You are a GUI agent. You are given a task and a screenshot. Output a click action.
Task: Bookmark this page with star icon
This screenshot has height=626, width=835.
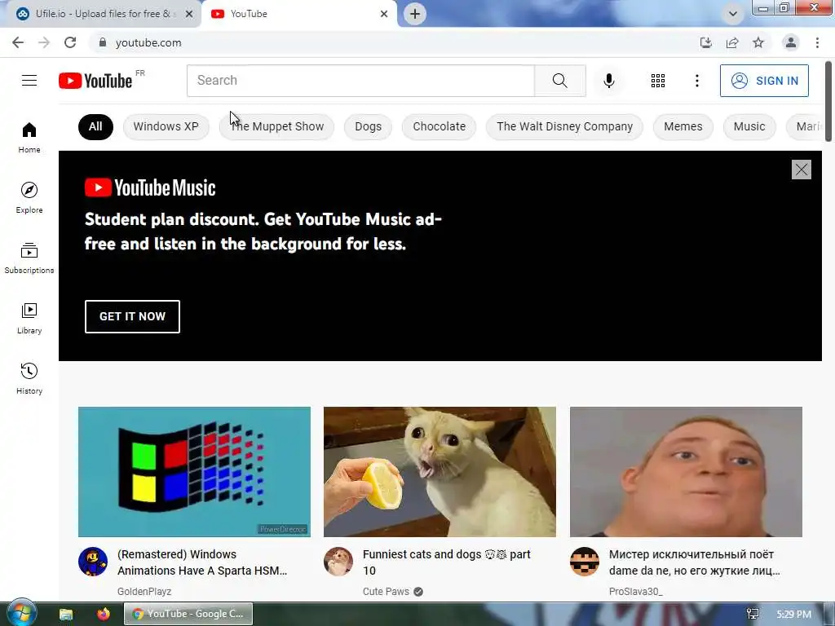coord(758,42)
